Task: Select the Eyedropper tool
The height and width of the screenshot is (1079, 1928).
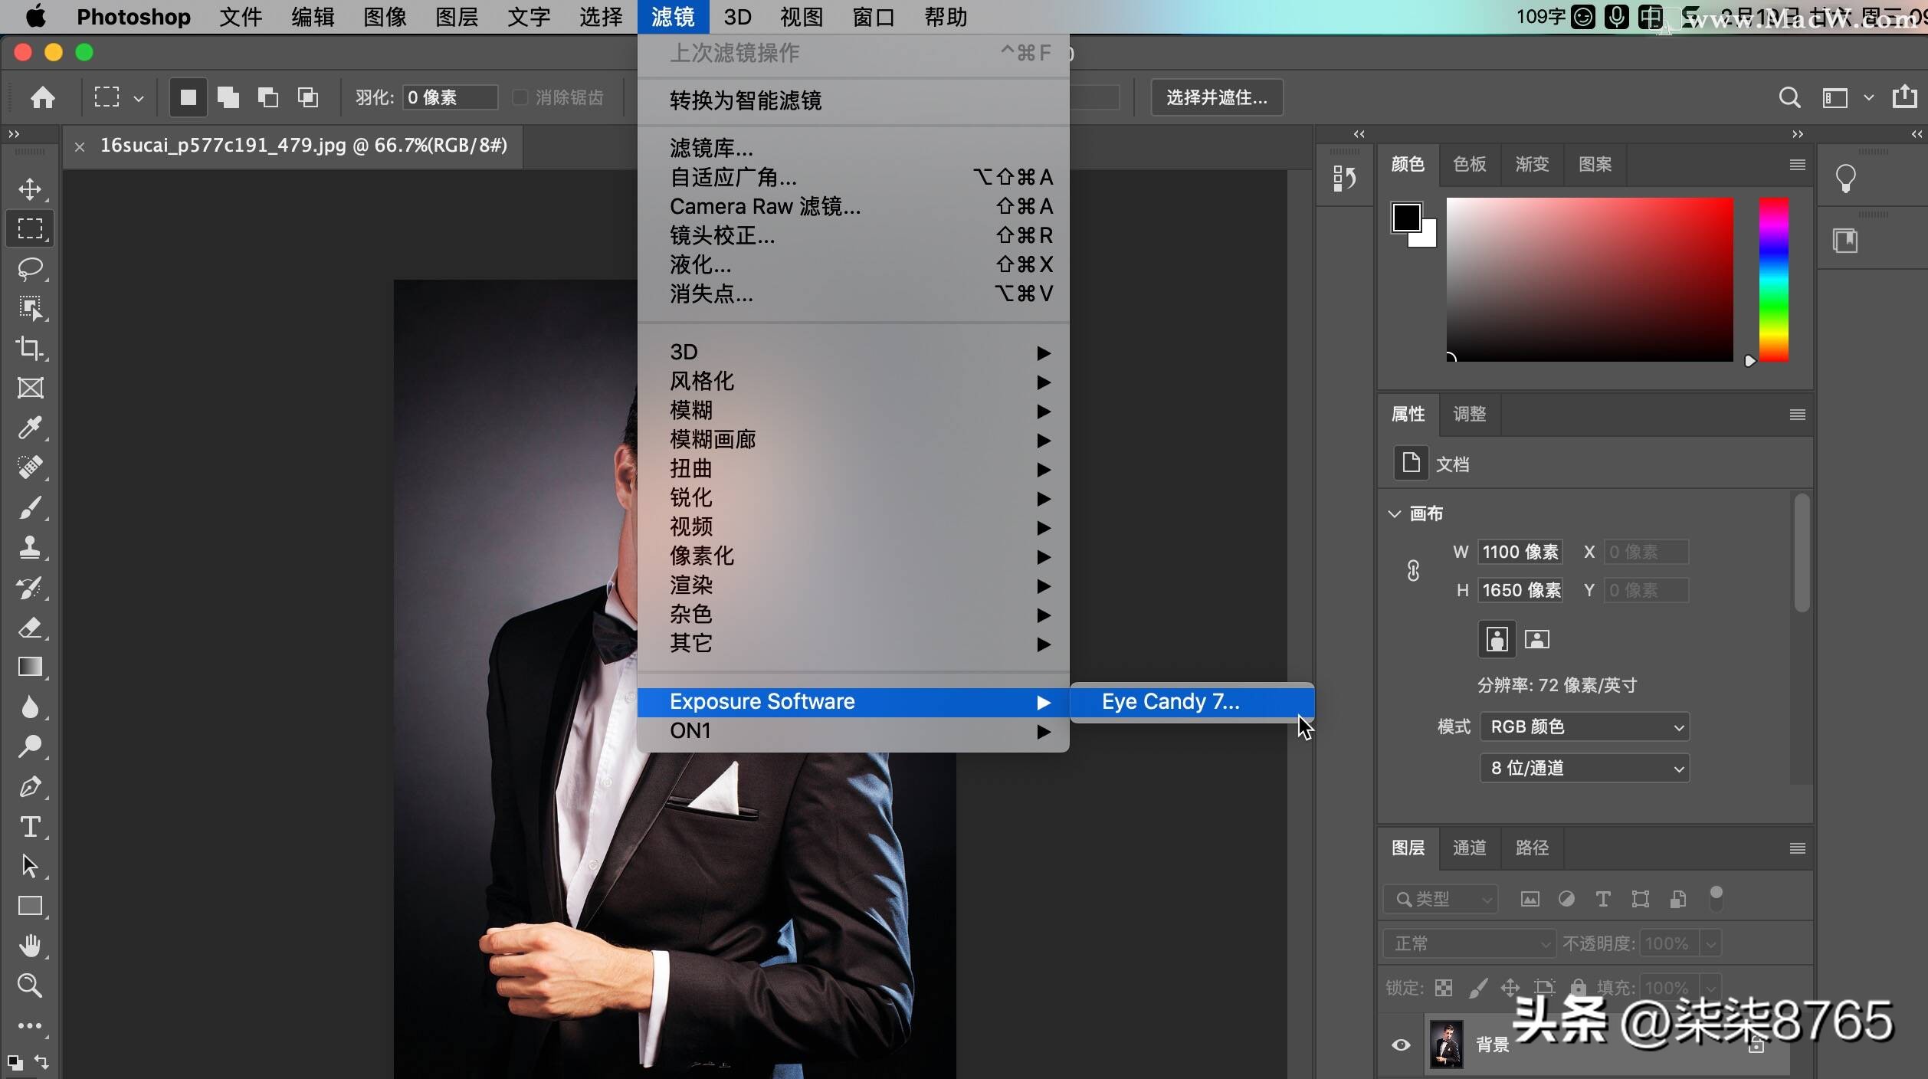Action: 30,427
